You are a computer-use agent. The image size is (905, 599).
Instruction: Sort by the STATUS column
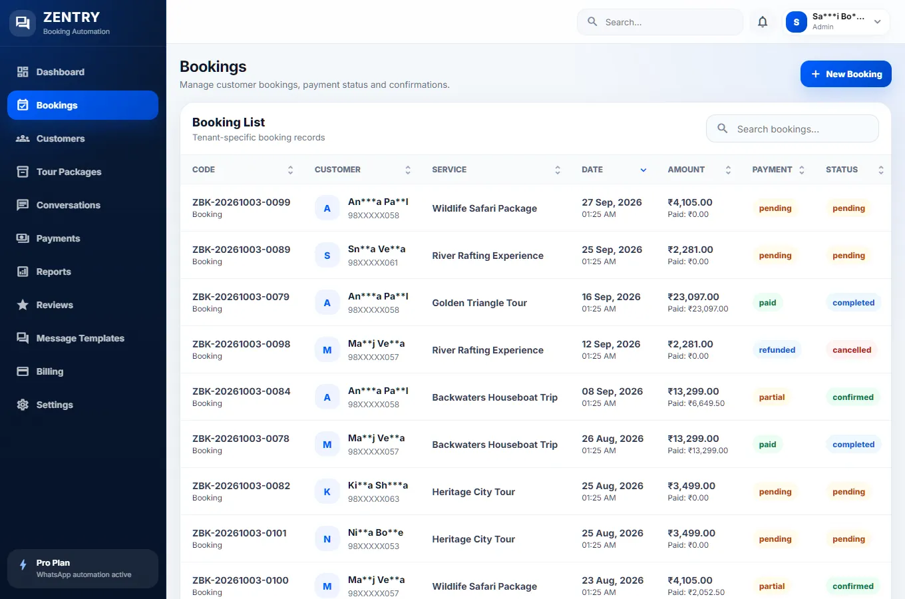880,170
